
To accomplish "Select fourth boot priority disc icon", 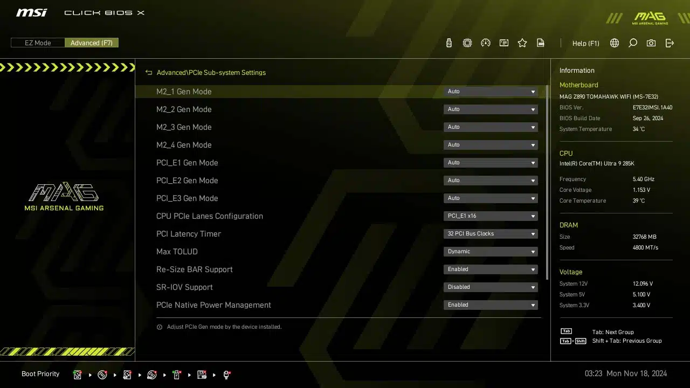I will [152, 375].
